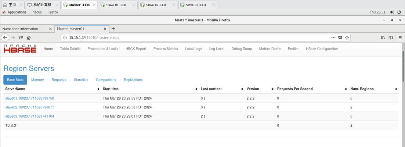Viewport: 405px width, 147px height.
Task: Open the Local Logs page
Action: pyautogui.click(x=194, y=49)
